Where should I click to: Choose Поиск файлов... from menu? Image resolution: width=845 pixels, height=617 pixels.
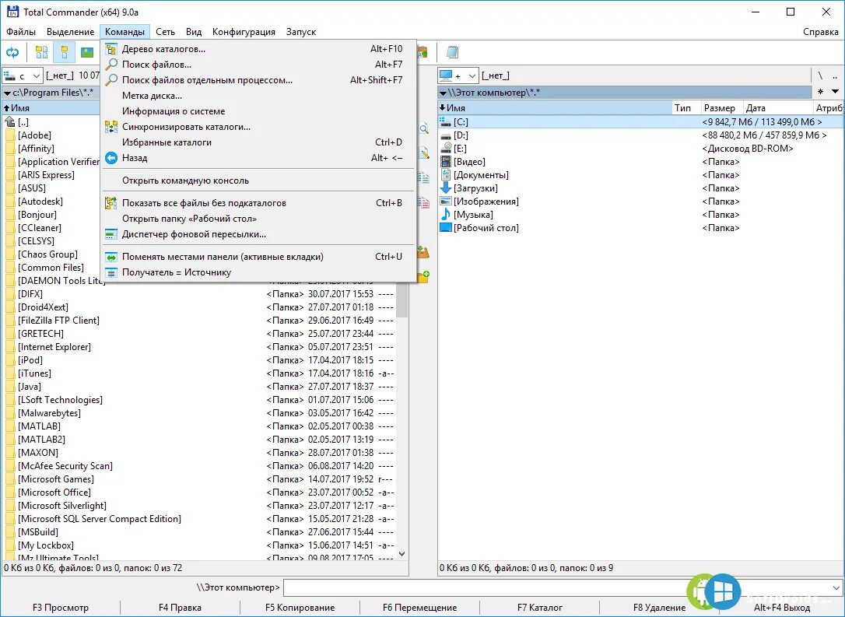click(x=258, y=65)
